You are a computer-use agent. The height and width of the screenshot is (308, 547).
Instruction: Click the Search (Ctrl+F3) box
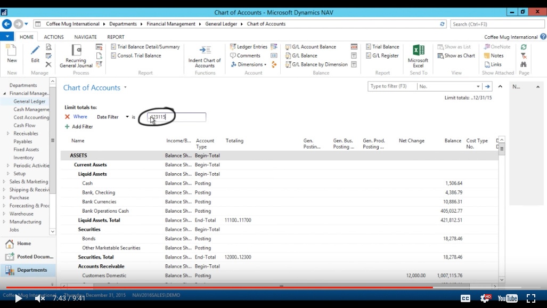497,24
